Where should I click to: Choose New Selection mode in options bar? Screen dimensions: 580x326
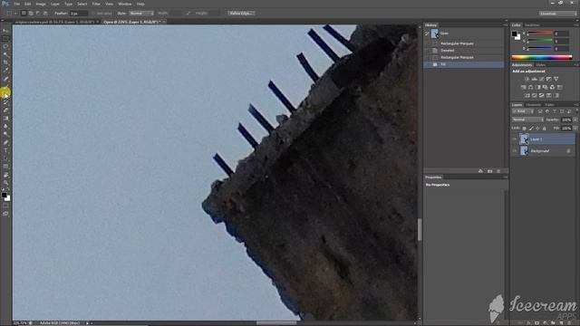coord(24,13)
